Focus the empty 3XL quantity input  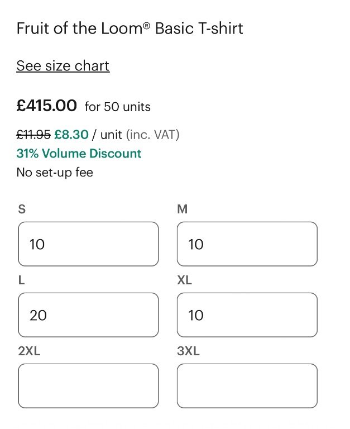[247, 386]
